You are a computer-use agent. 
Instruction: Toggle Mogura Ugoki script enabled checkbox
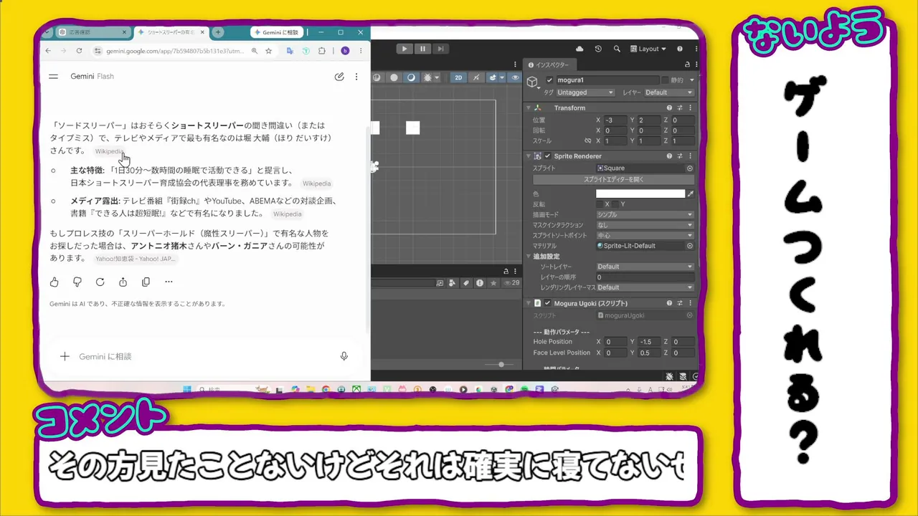click(548, 303)
